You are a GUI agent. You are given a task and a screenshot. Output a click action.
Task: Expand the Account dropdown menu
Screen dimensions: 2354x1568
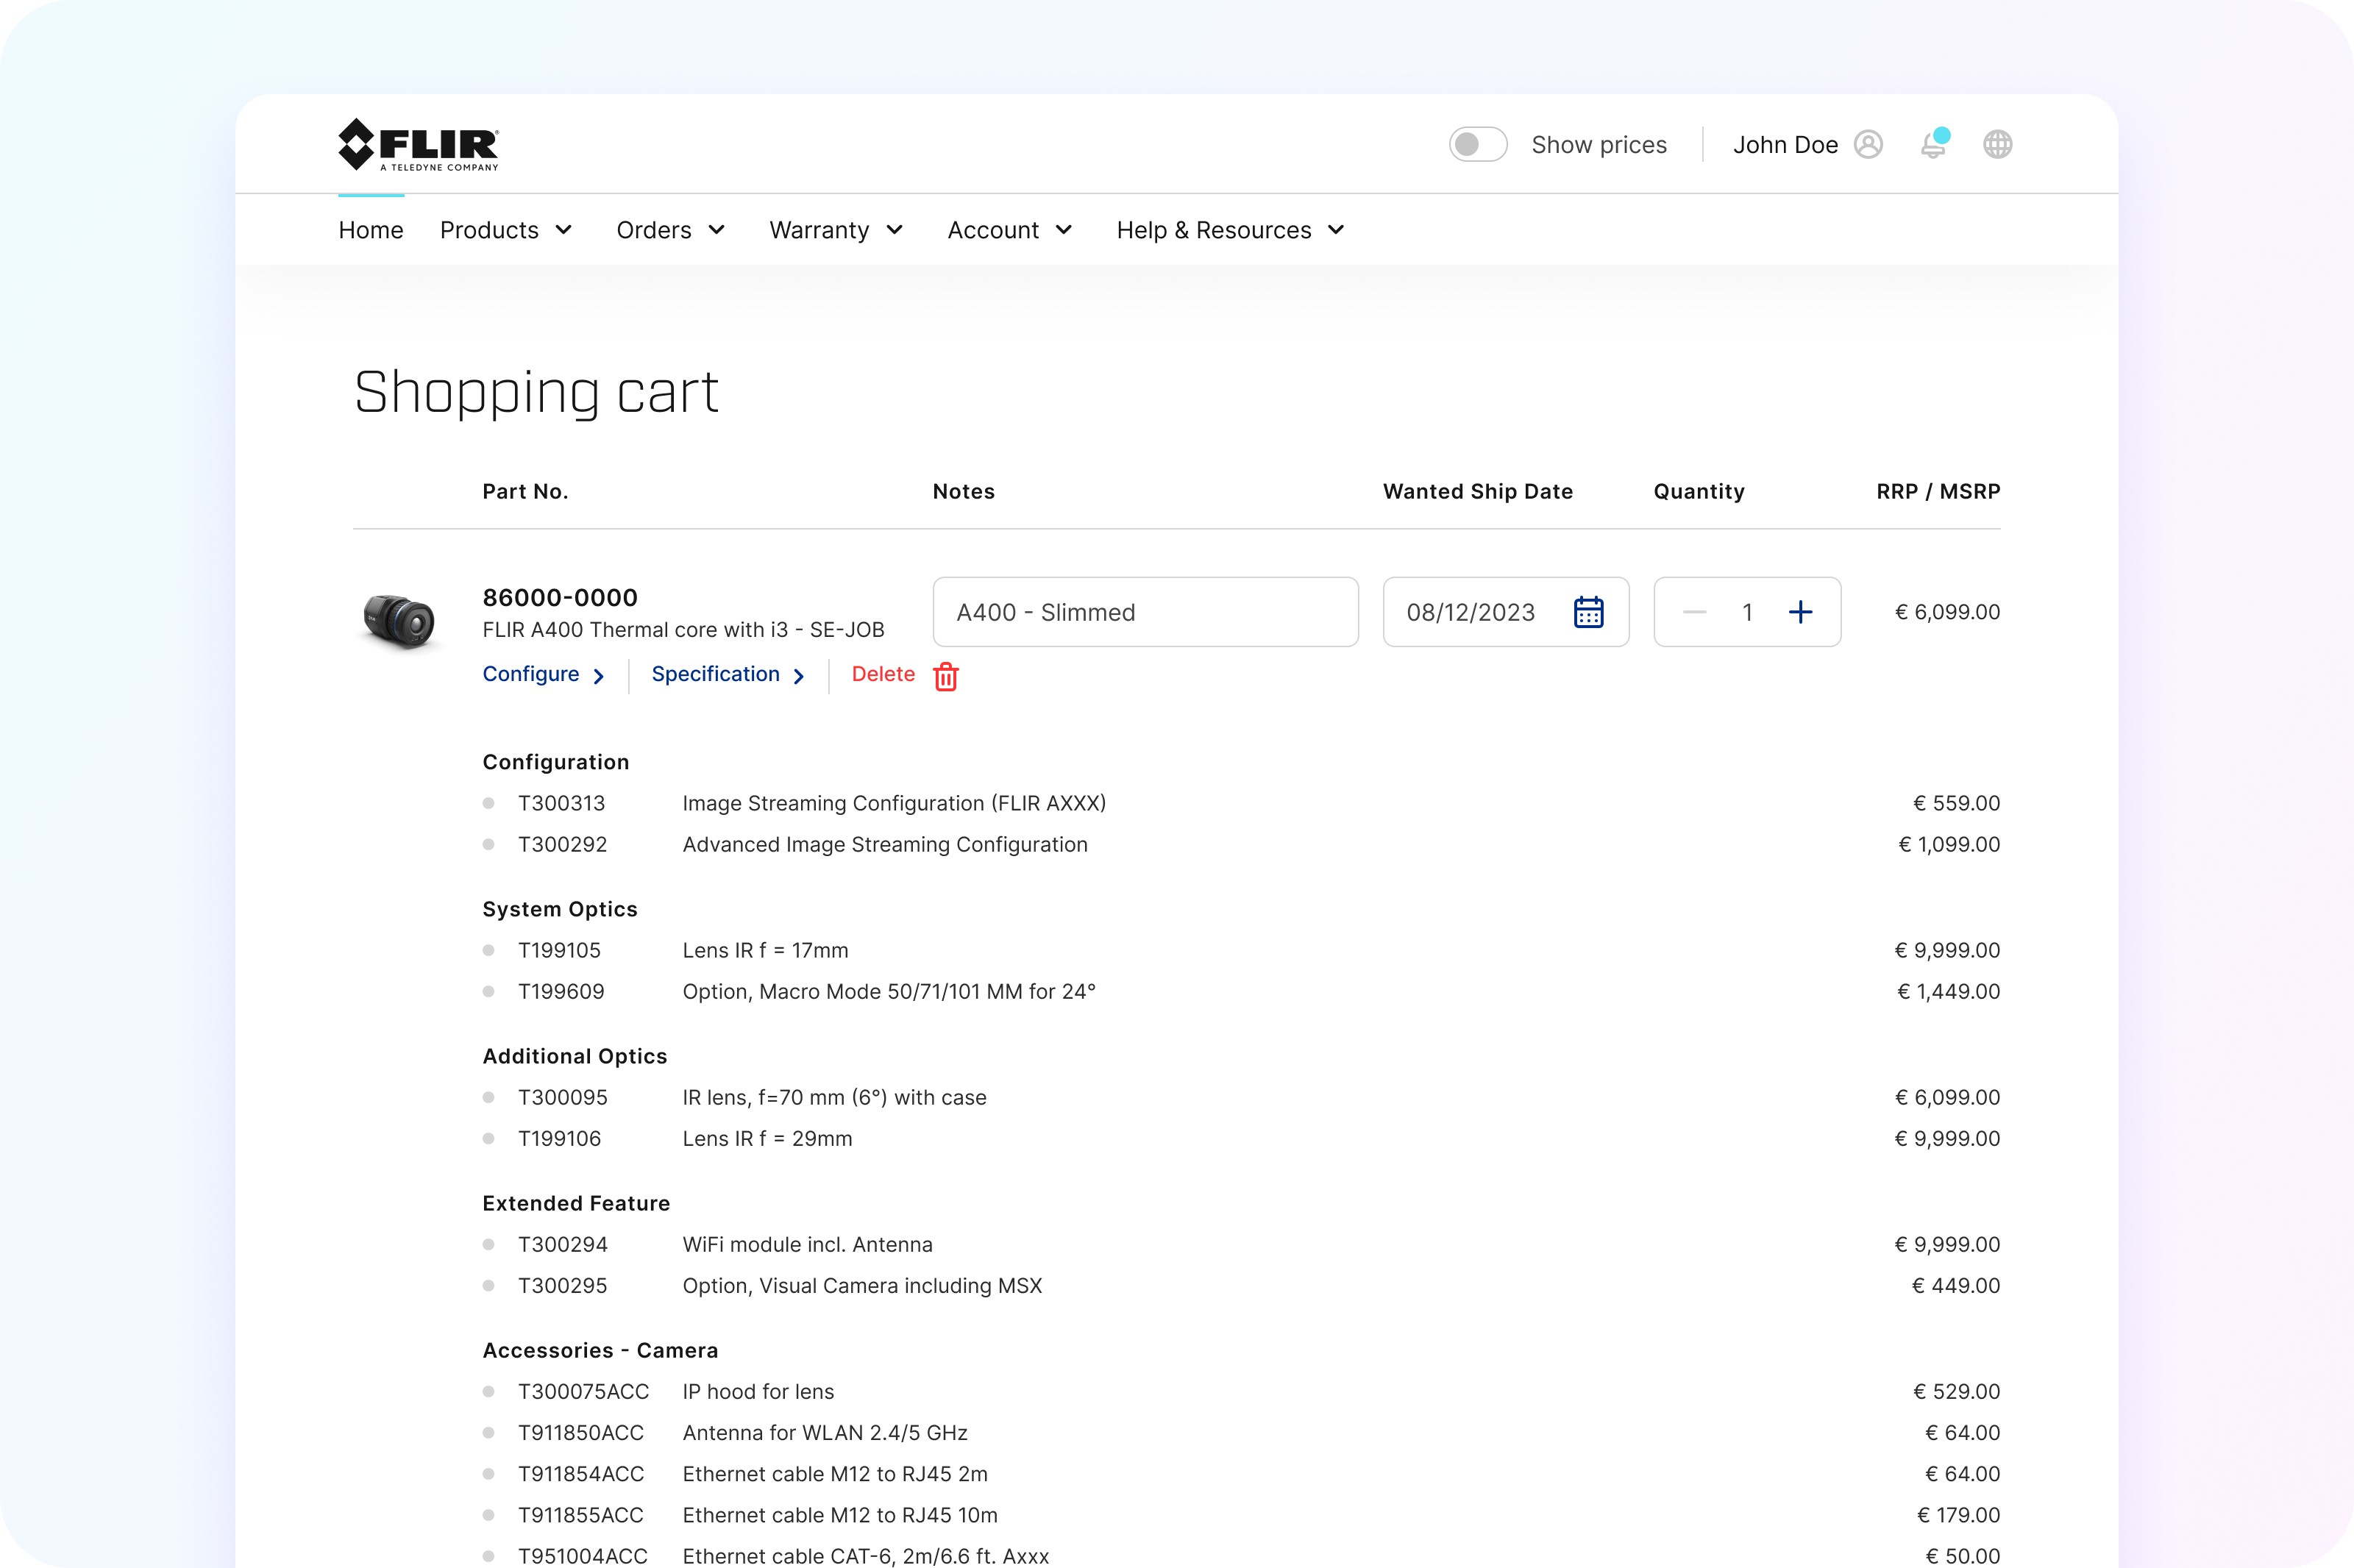(1010, 230)
